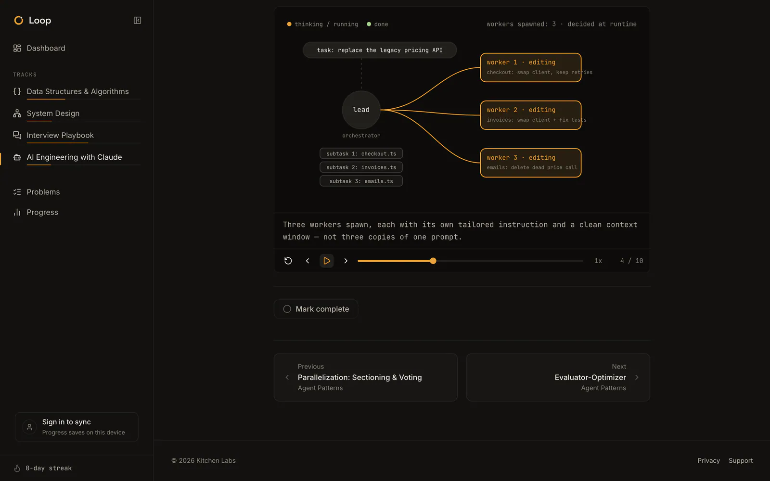Click the unfilled part of the timeline track
Image resolution: width=770 pixels, height=481 pixels.
[x=510, y=261]
